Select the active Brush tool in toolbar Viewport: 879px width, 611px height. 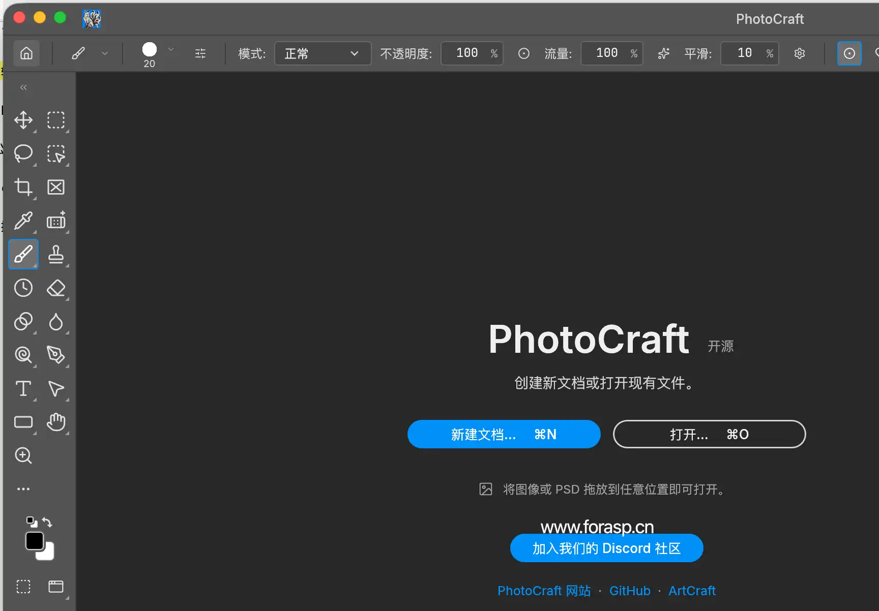click(x=23, y=254)
